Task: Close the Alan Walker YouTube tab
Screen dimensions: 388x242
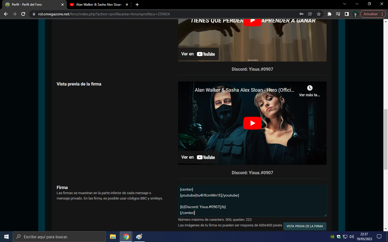Action: click(x=127, y=5)
